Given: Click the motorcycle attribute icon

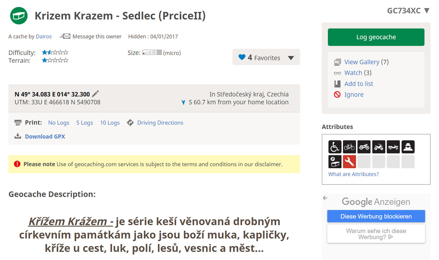Looking at the screenshot, I should [364, 147].
